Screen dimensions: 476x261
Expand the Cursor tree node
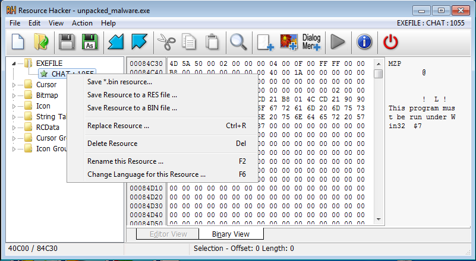pyautogui.click(x=14, y=85)
